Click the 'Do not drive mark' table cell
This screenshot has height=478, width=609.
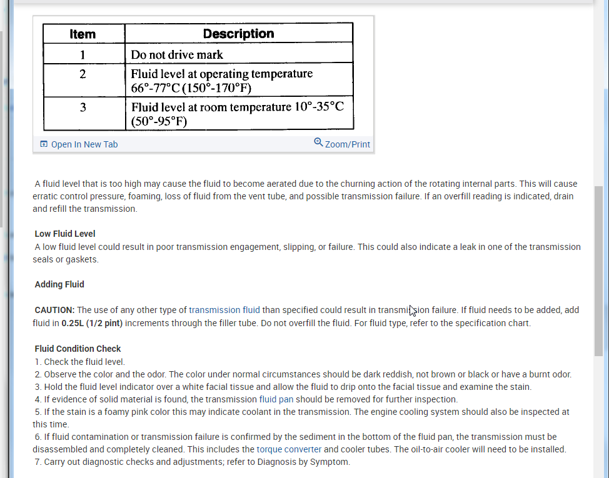coord(239,54)
